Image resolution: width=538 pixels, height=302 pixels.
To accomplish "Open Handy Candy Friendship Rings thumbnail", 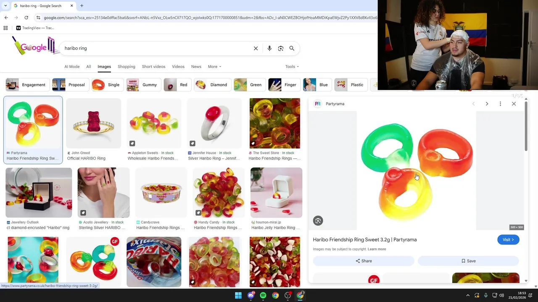I will click(x=219, y=193).
